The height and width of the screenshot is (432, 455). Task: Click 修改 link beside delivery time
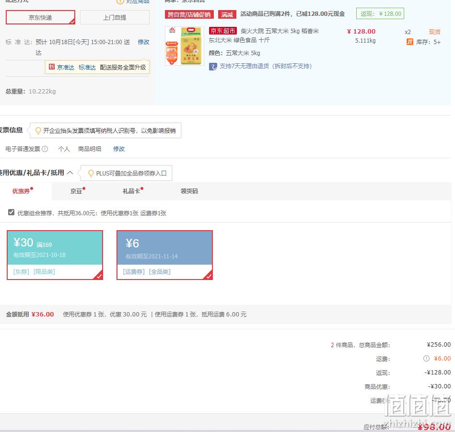click(144, 42)
